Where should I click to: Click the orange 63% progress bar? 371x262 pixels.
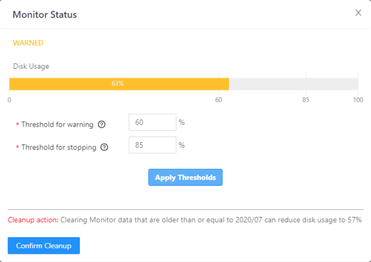(x=119, y=84)
